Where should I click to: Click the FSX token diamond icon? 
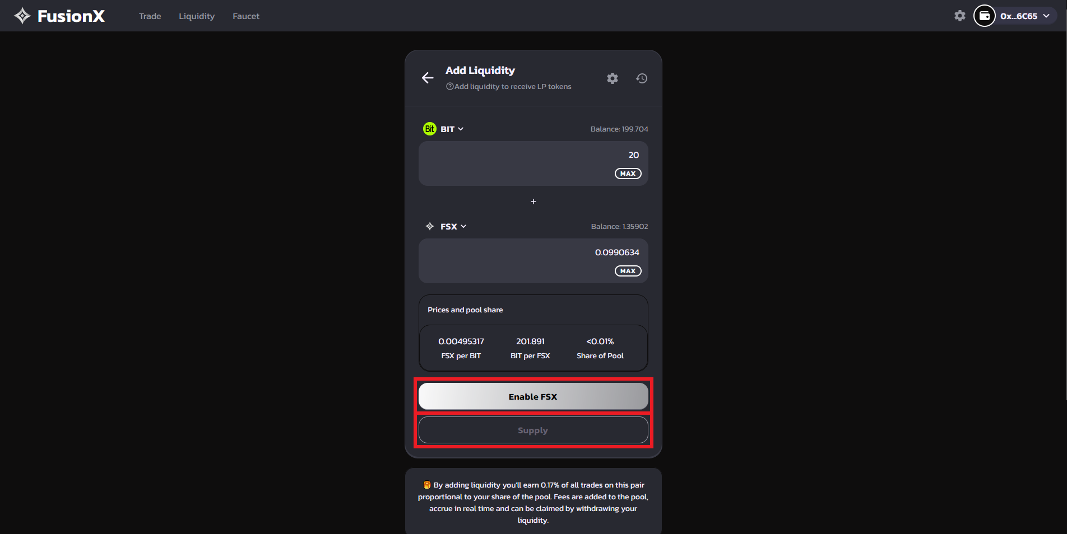point(430,226)
